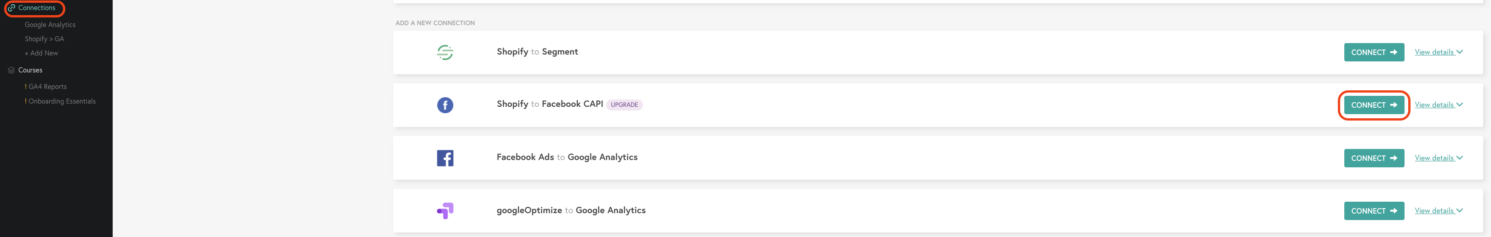The height and width of the screenshot is (237, 1491).
Task: Connect Facebook Ads to Google Analytics
Action: click(x=1374, y=158)
